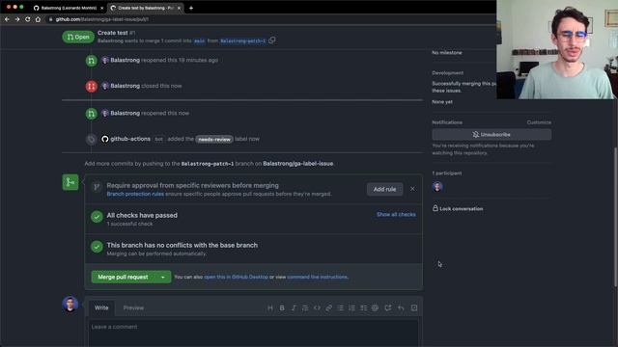Click user avatar beside comment box
This screenshot has height=347, width=618.
(70, 305)
